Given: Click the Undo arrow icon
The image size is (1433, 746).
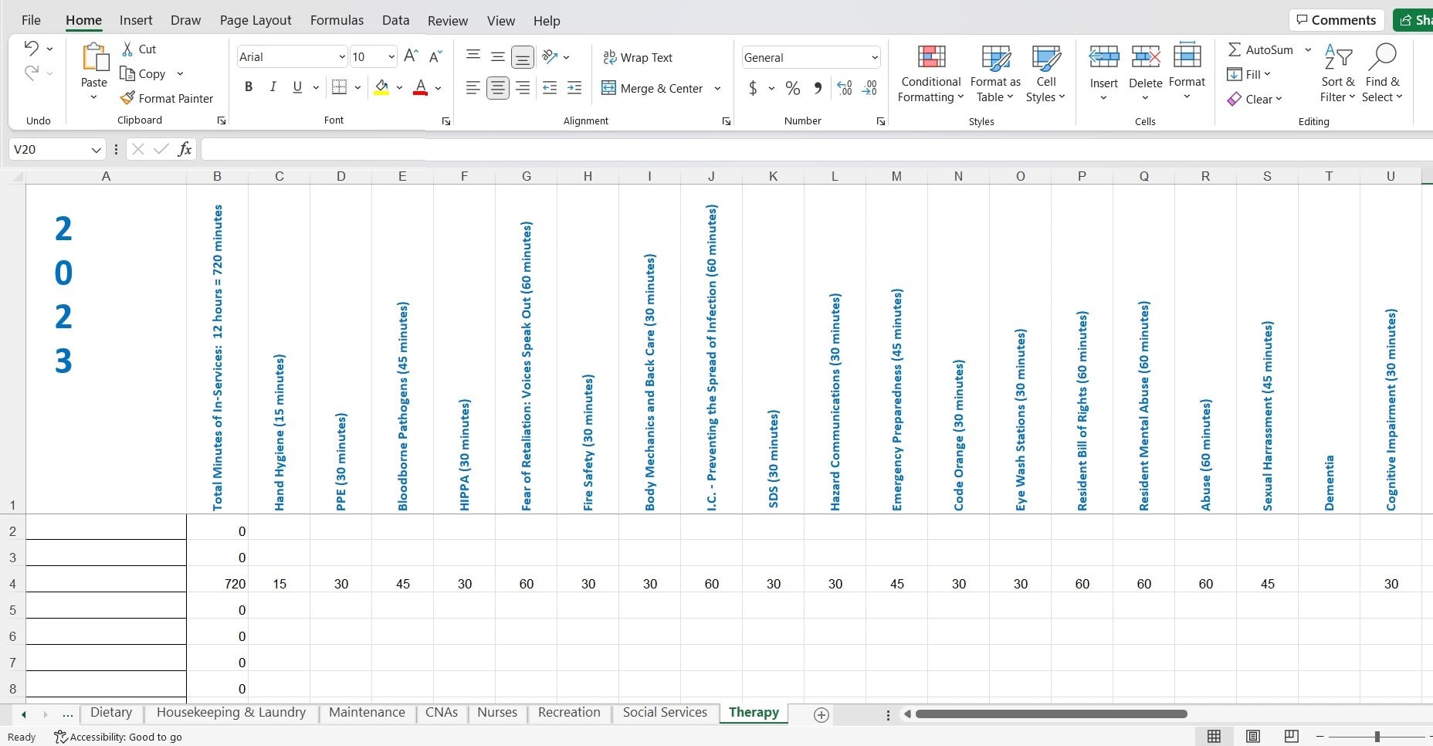Looking at the screenshot, I should point(31,48).
